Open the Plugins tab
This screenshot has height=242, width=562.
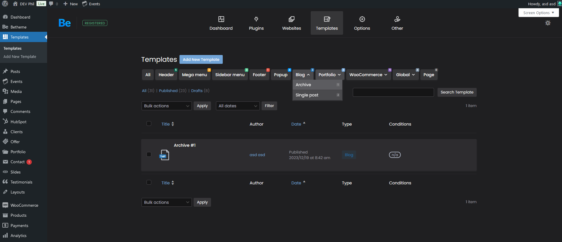[x=256, y=23]
